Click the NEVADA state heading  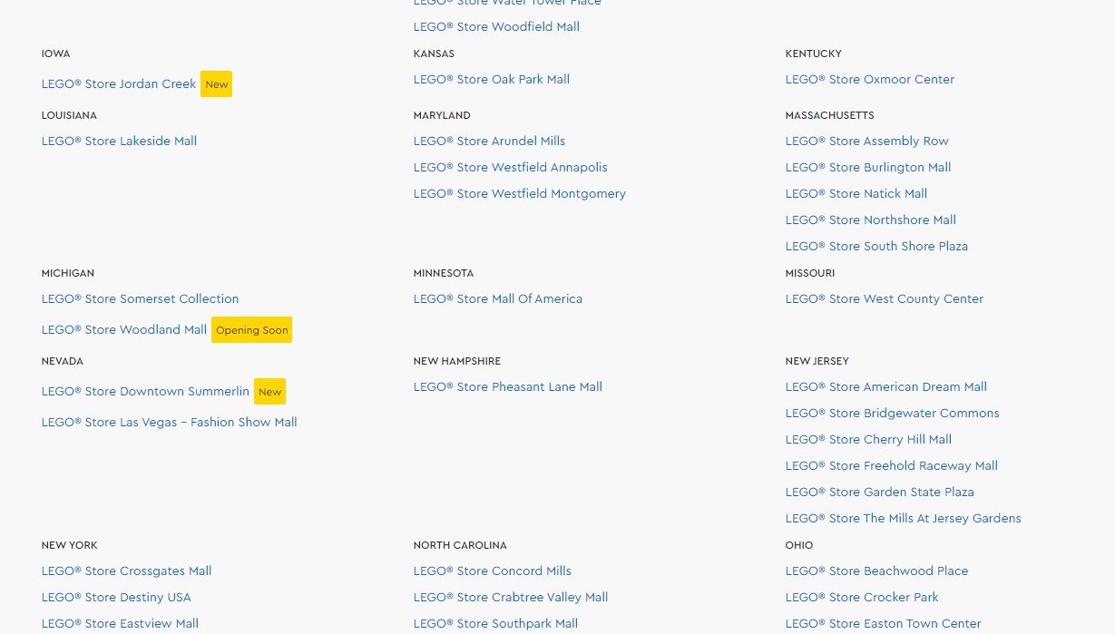click(63, 361)
